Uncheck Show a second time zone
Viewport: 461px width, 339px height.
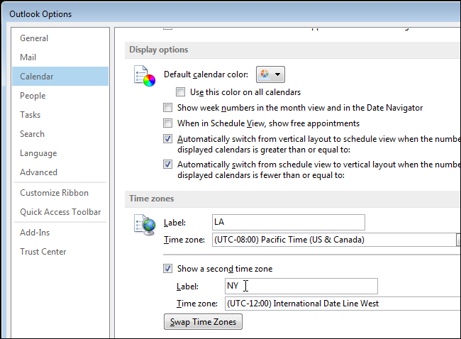pos(167,269)
